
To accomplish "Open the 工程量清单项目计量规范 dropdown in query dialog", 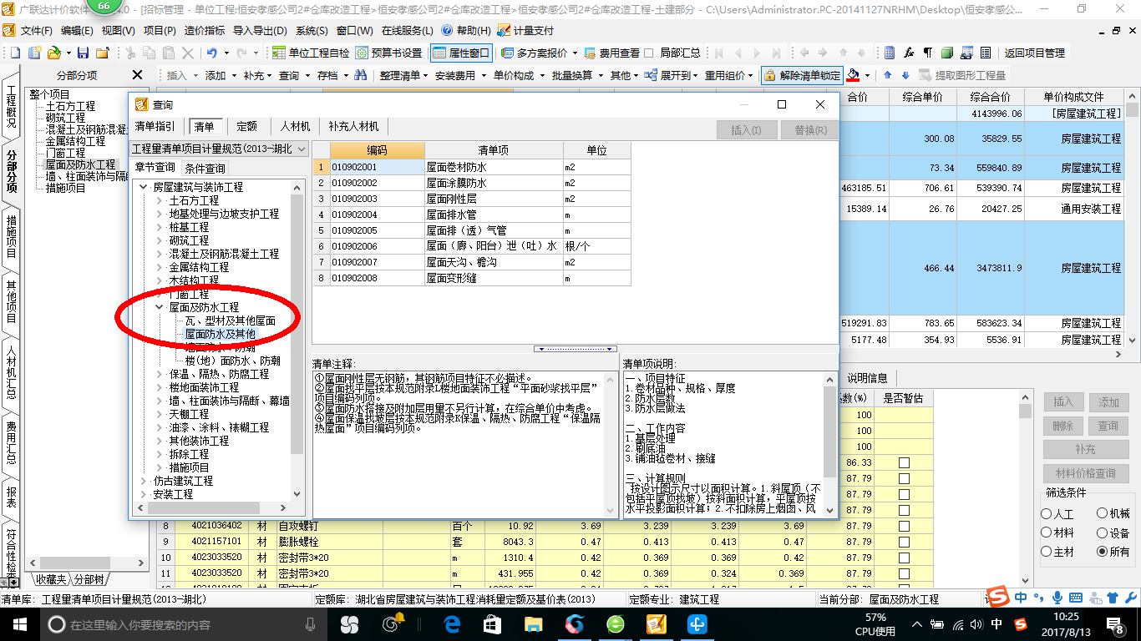I will [220, 149].
